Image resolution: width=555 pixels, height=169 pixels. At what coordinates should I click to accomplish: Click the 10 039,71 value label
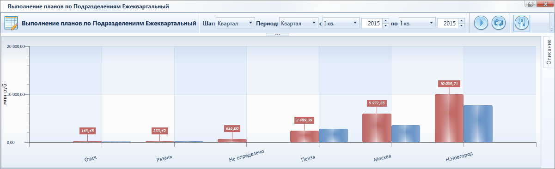(449, 84)
